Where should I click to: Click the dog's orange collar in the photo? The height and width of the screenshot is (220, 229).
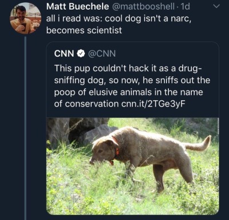coord(116,149)
